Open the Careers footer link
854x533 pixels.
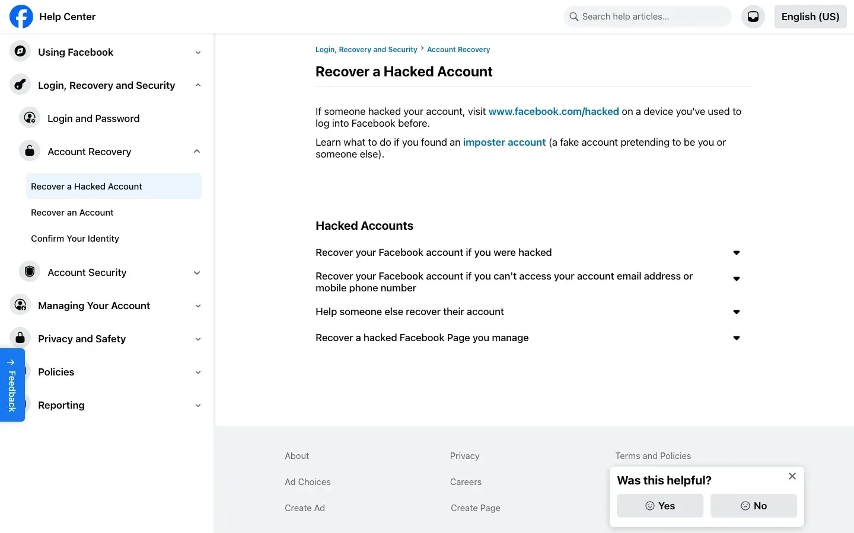pos(466,482)
